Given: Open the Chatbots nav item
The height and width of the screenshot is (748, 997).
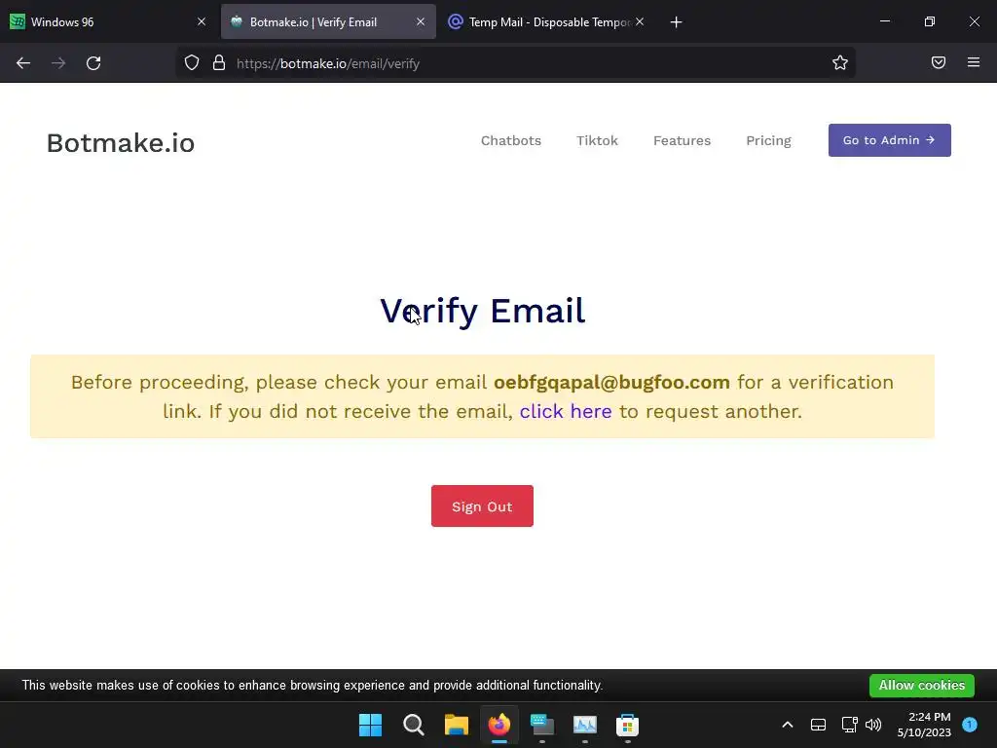Looking at the screenshot, I should click(x=510, y=140).
